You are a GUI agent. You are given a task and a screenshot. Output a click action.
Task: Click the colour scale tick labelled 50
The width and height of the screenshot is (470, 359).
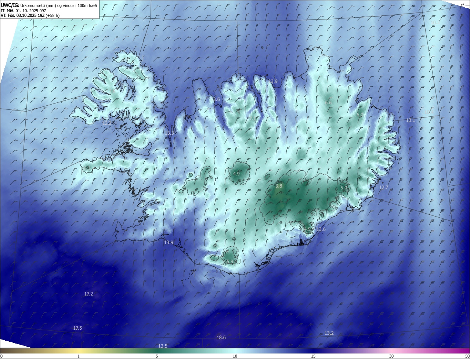coord(467,356)
